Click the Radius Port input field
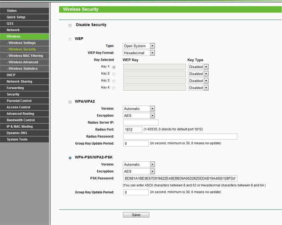The image size is (282, 225). pyautogui.click(x=133, y=129)
